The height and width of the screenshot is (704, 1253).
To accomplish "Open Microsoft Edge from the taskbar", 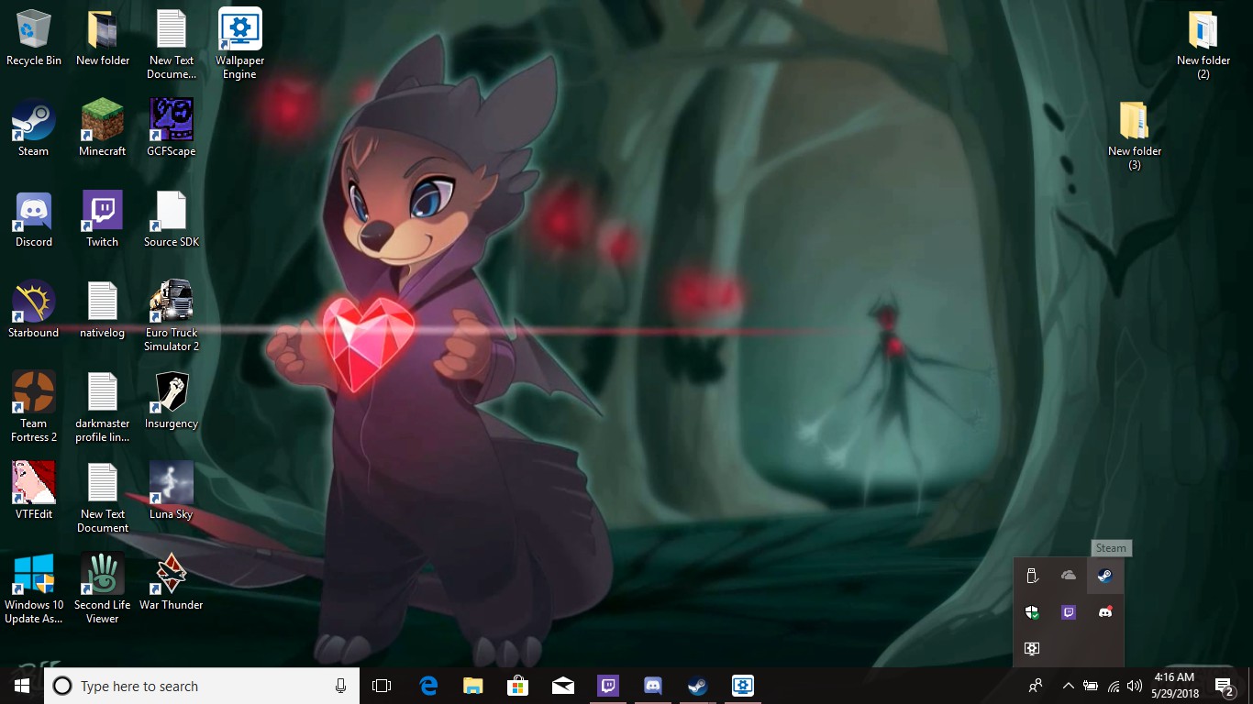I will (x=428, y=686).
